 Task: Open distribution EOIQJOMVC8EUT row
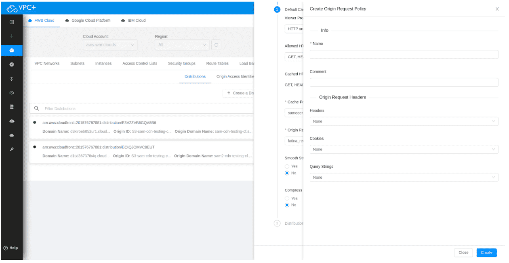click(142, 152)
